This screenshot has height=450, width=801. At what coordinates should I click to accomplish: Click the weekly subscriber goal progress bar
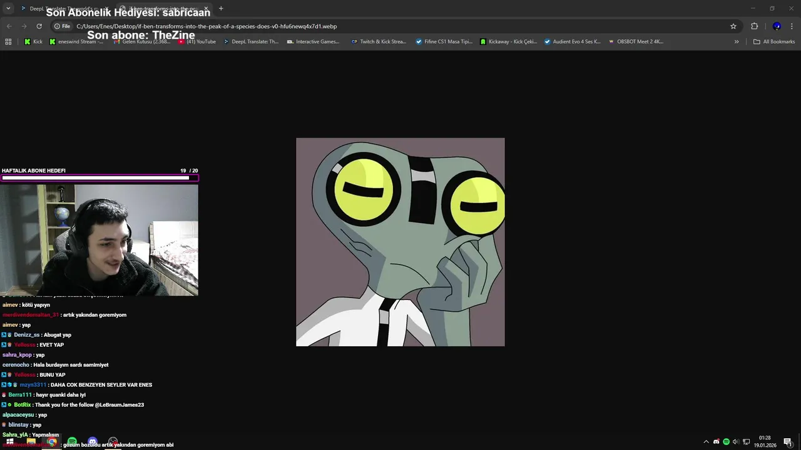(99, 178)
